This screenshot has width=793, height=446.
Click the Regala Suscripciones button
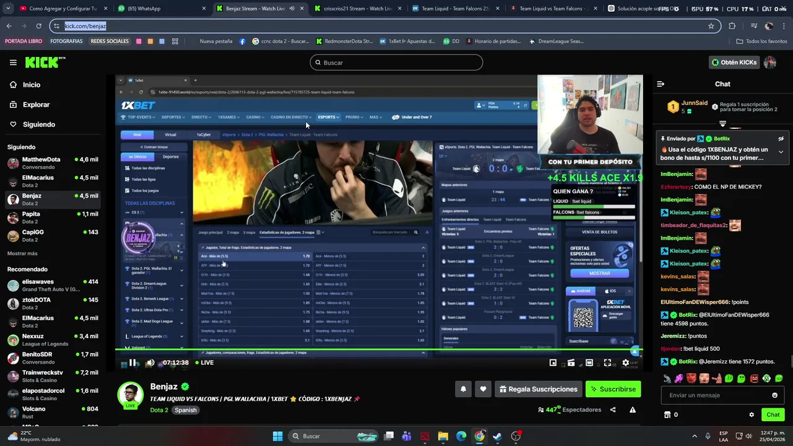(x=538, y=389)
